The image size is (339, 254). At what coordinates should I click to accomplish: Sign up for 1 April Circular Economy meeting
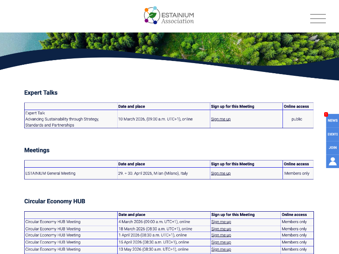221,235
